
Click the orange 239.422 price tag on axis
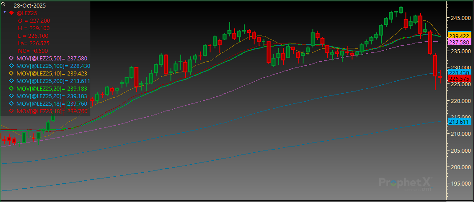pyautogui.click(x=460, y=36)
